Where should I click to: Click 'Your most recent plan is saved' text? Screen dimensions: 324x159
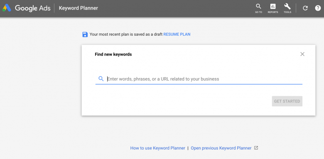[126, 34]
